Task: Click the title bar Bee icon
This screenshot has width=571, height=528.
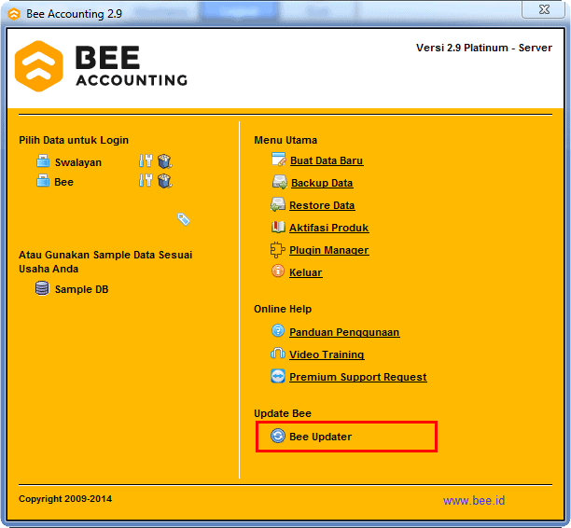Action: point(14,14)
